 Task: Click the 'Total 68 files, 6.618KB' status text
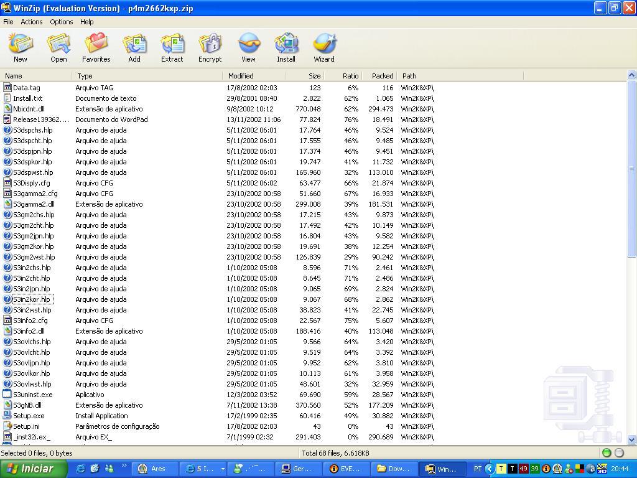click(335, 453)
